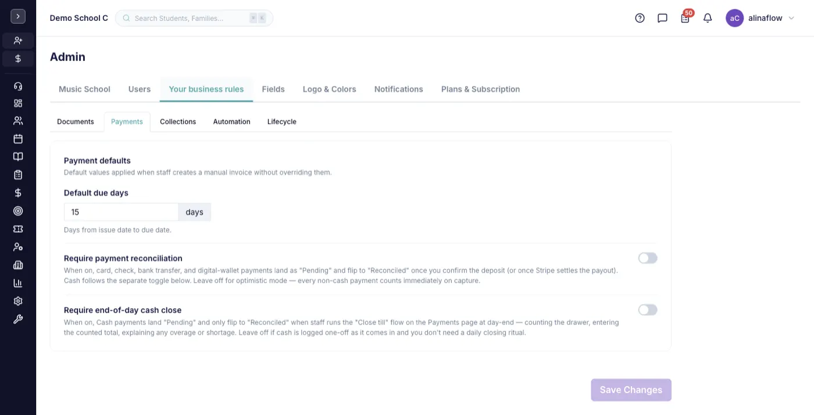Switch to the Logo & Colors tab
814x415 pixels.
pos(330,89)
